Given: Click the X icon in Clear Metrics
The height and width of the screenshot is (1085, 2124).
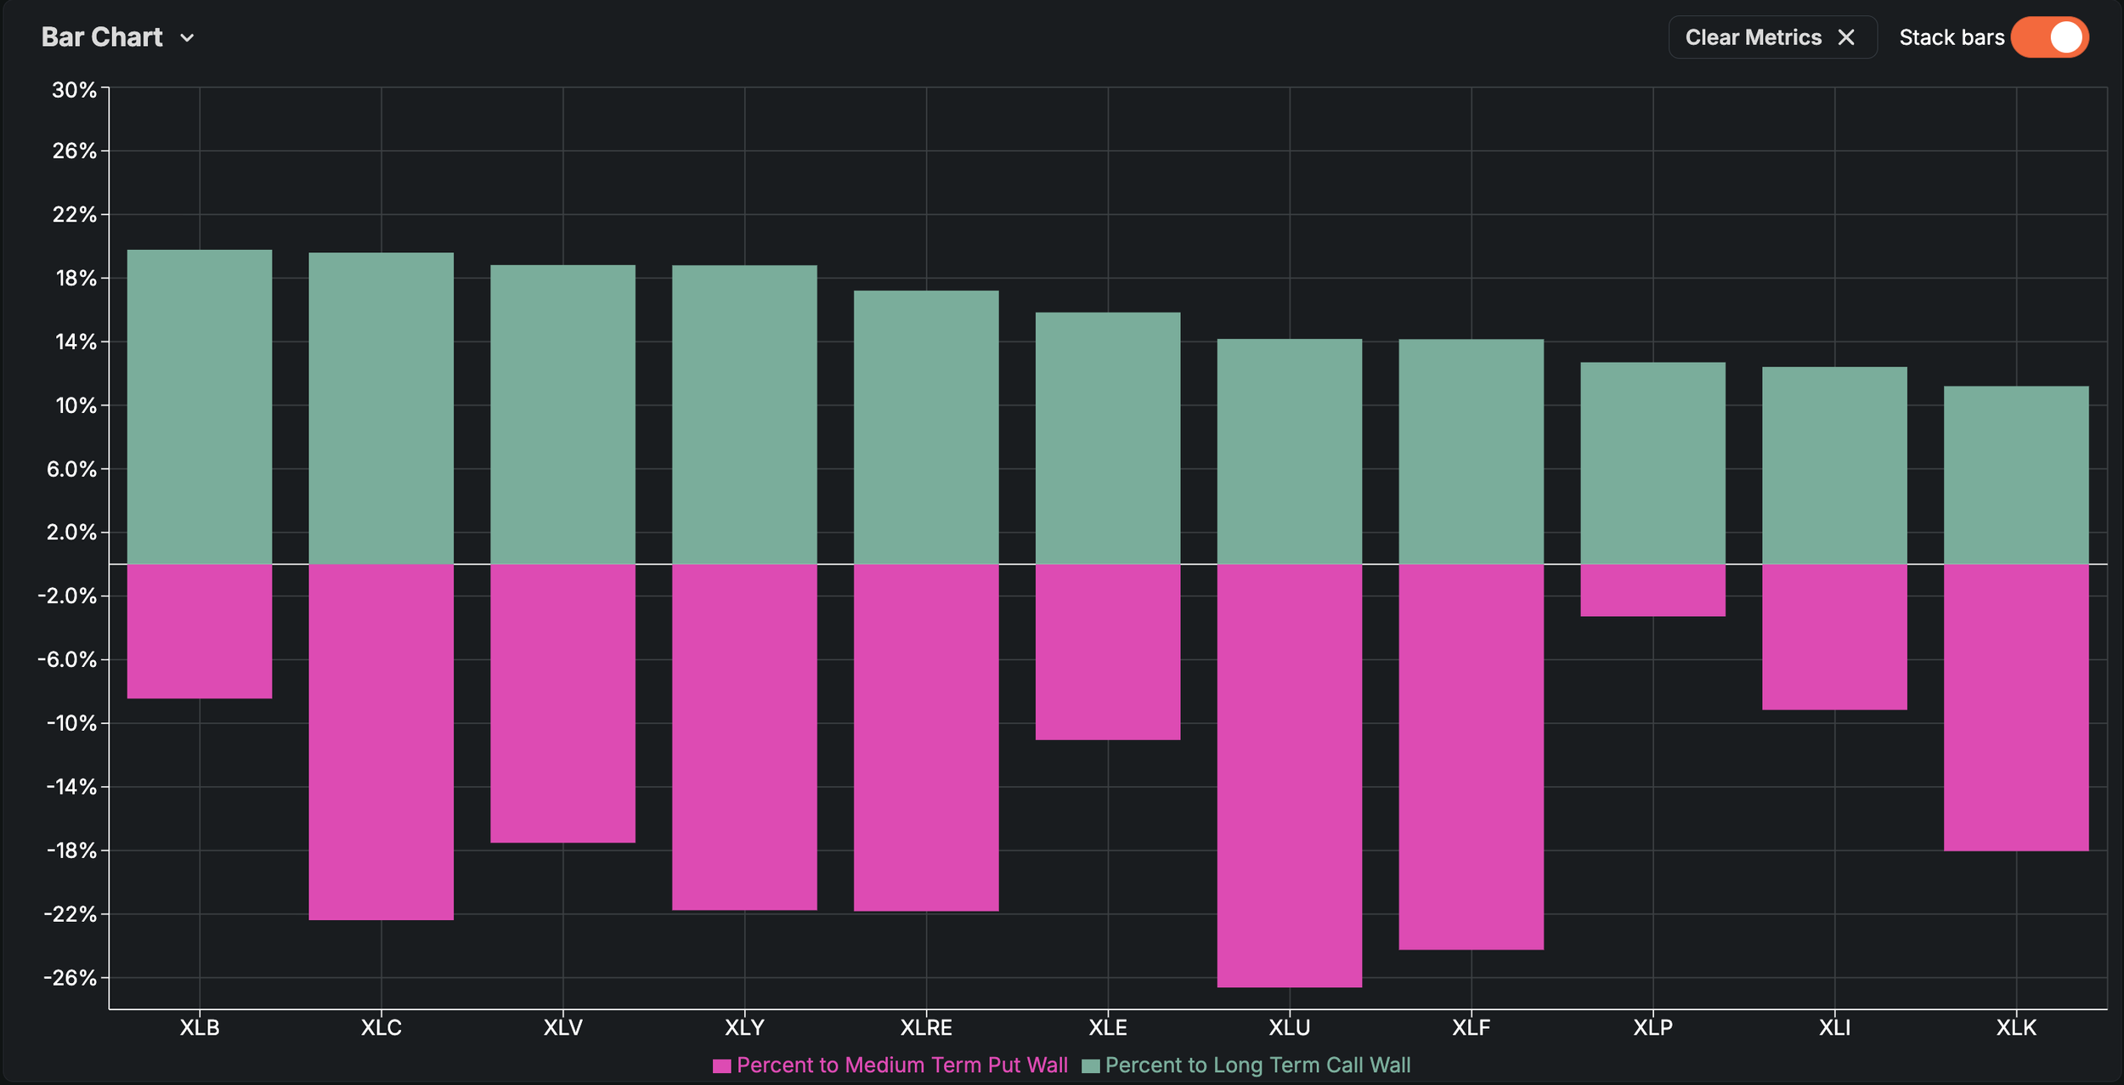Looking at the screenshot, I should pyautogui.click(x=1846, y=37).
